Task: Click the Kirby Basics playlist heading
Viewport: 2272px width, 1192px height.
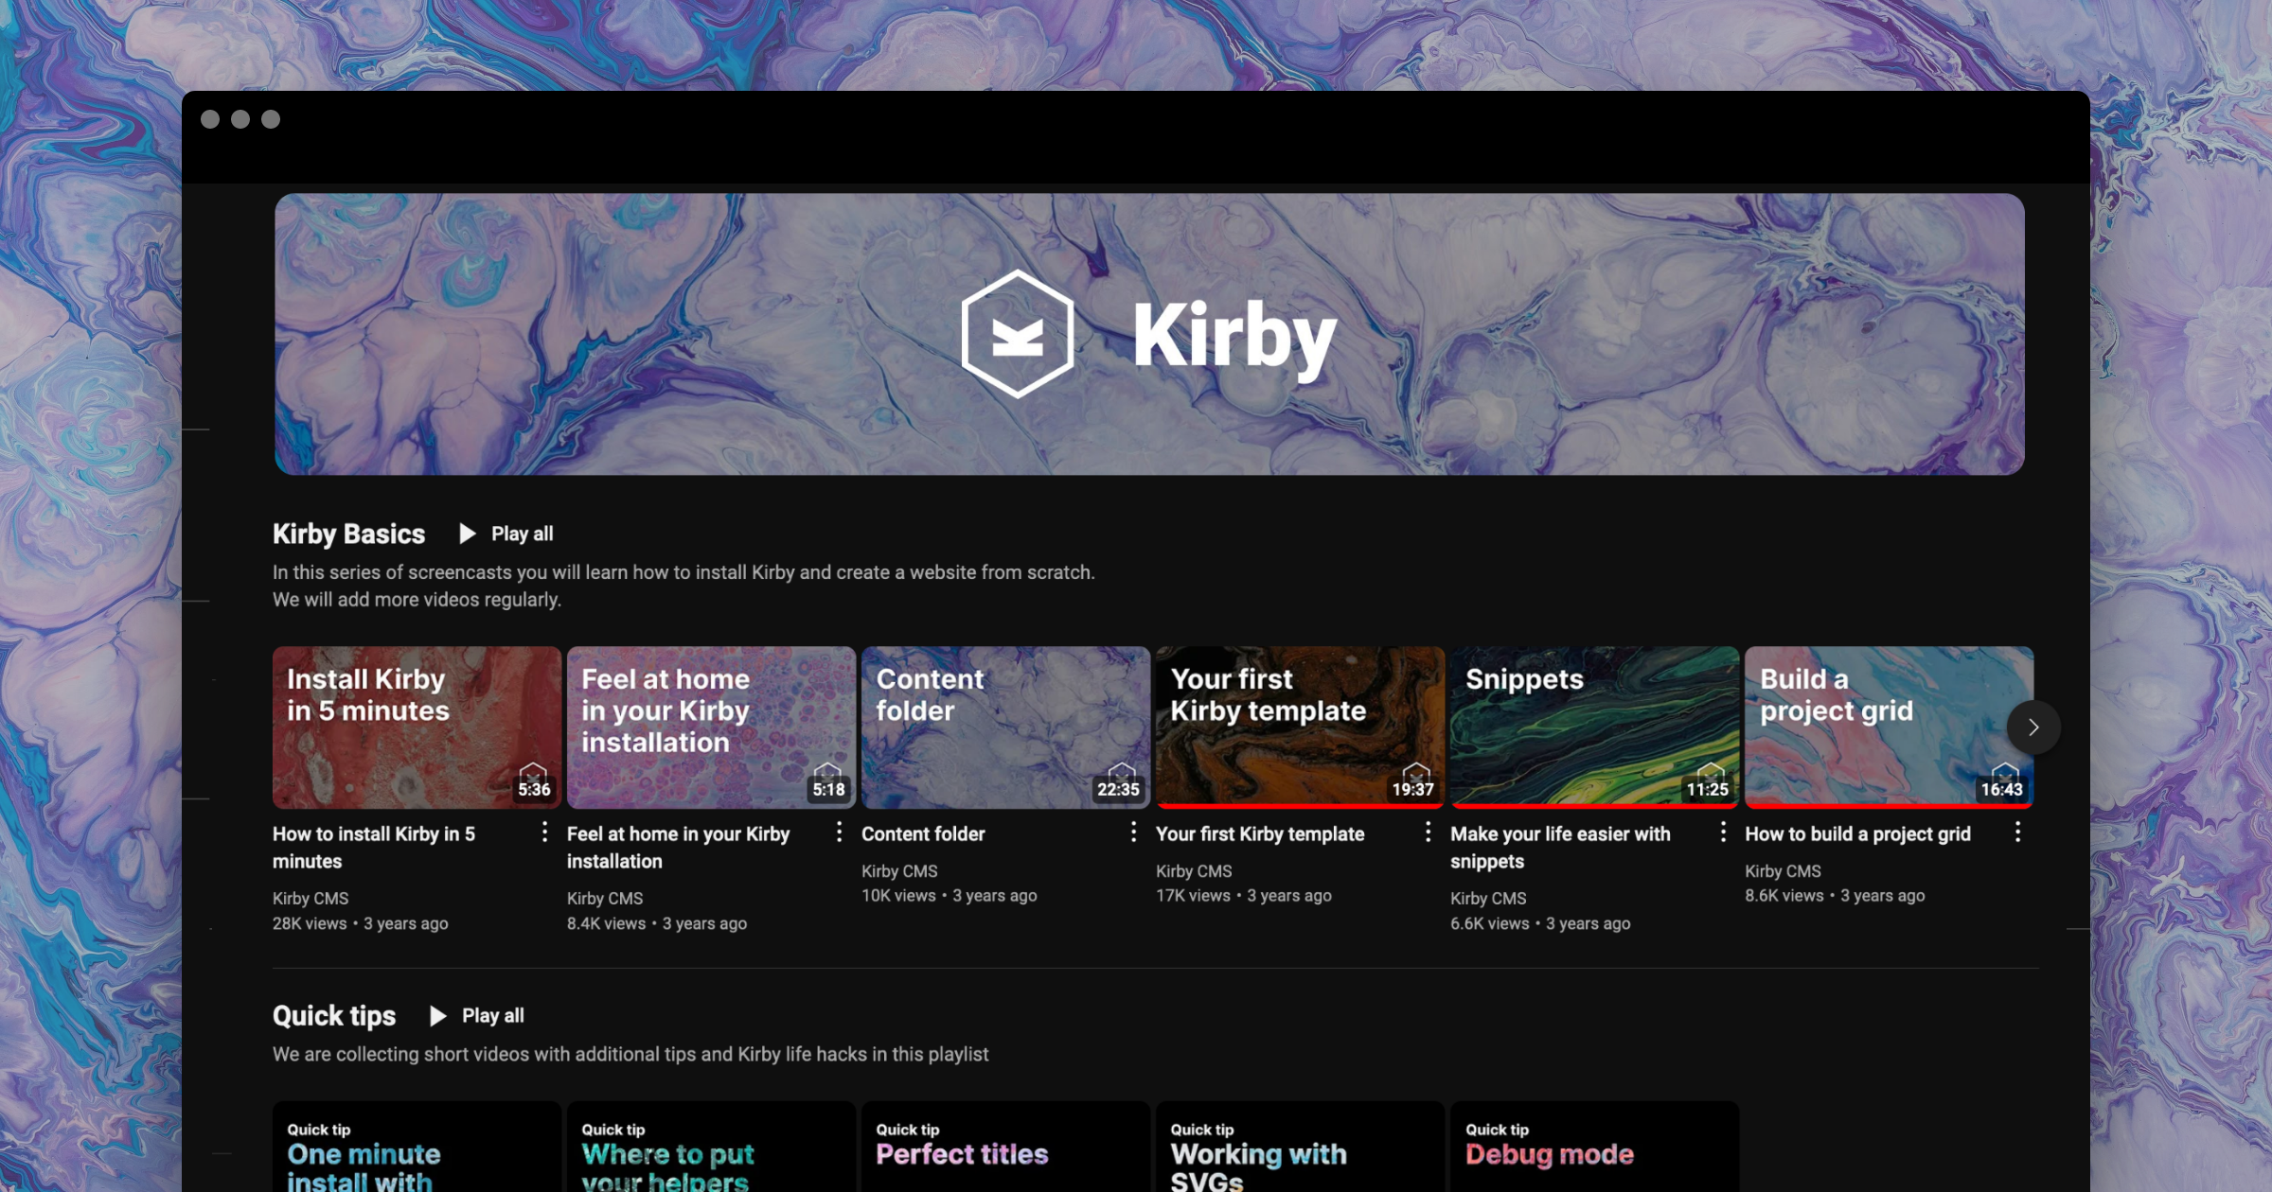Action: coord(348,534)
